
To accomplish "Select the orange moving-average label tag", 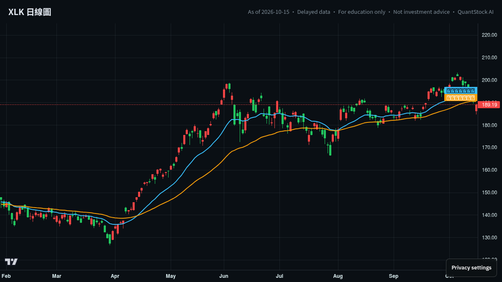I will pyautogui.click(x=461, y=97).
